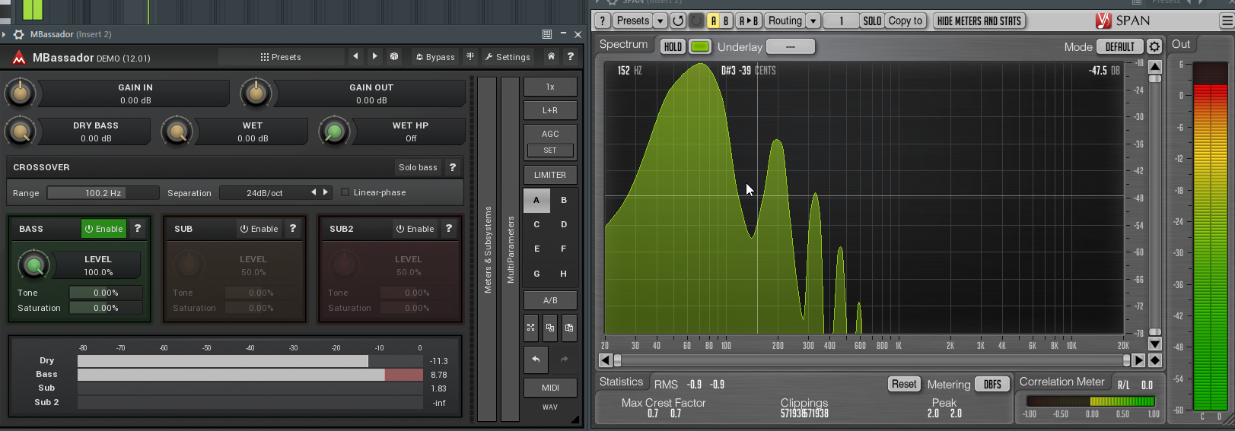Undo last change in MBassador
This screenshot has height=431, width=1235.
pos(536,359)
